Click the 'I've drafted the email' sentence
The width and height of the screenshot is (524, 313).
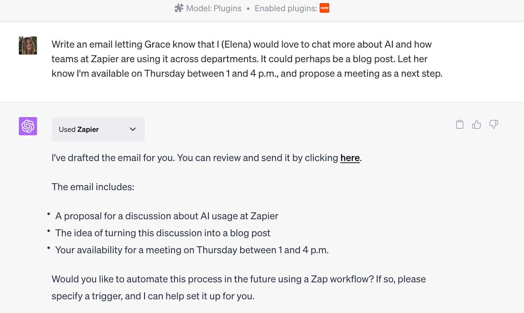[x=195, y=158]
